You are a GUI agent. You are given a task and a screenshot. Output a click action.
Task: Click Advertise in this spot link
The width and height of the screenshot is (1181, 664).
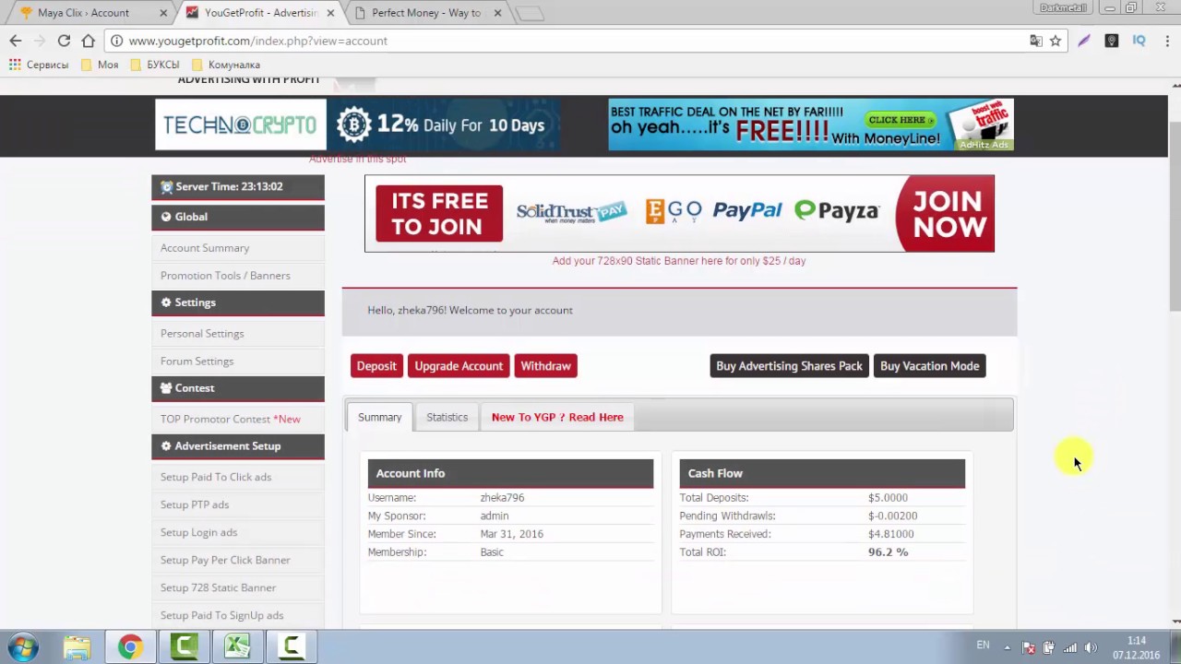(x=357, y=160)
